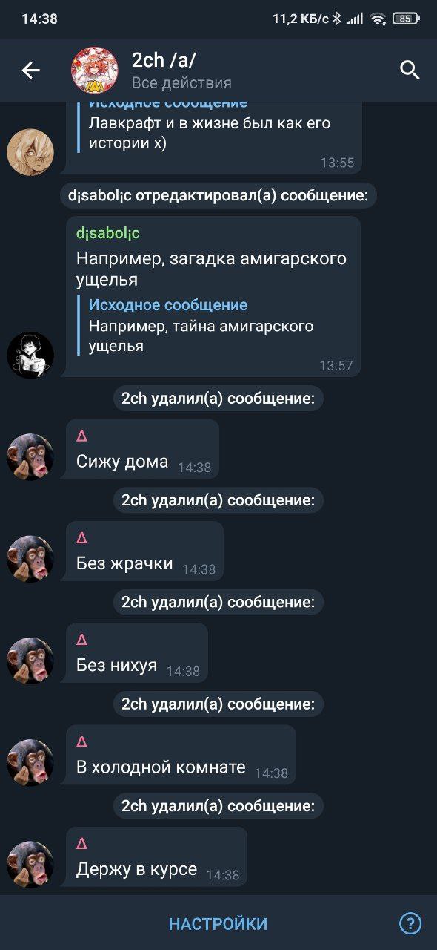
Task: Tap the pink Δ sender name above «Без нихуя»
Action: [x=81, y=639]
